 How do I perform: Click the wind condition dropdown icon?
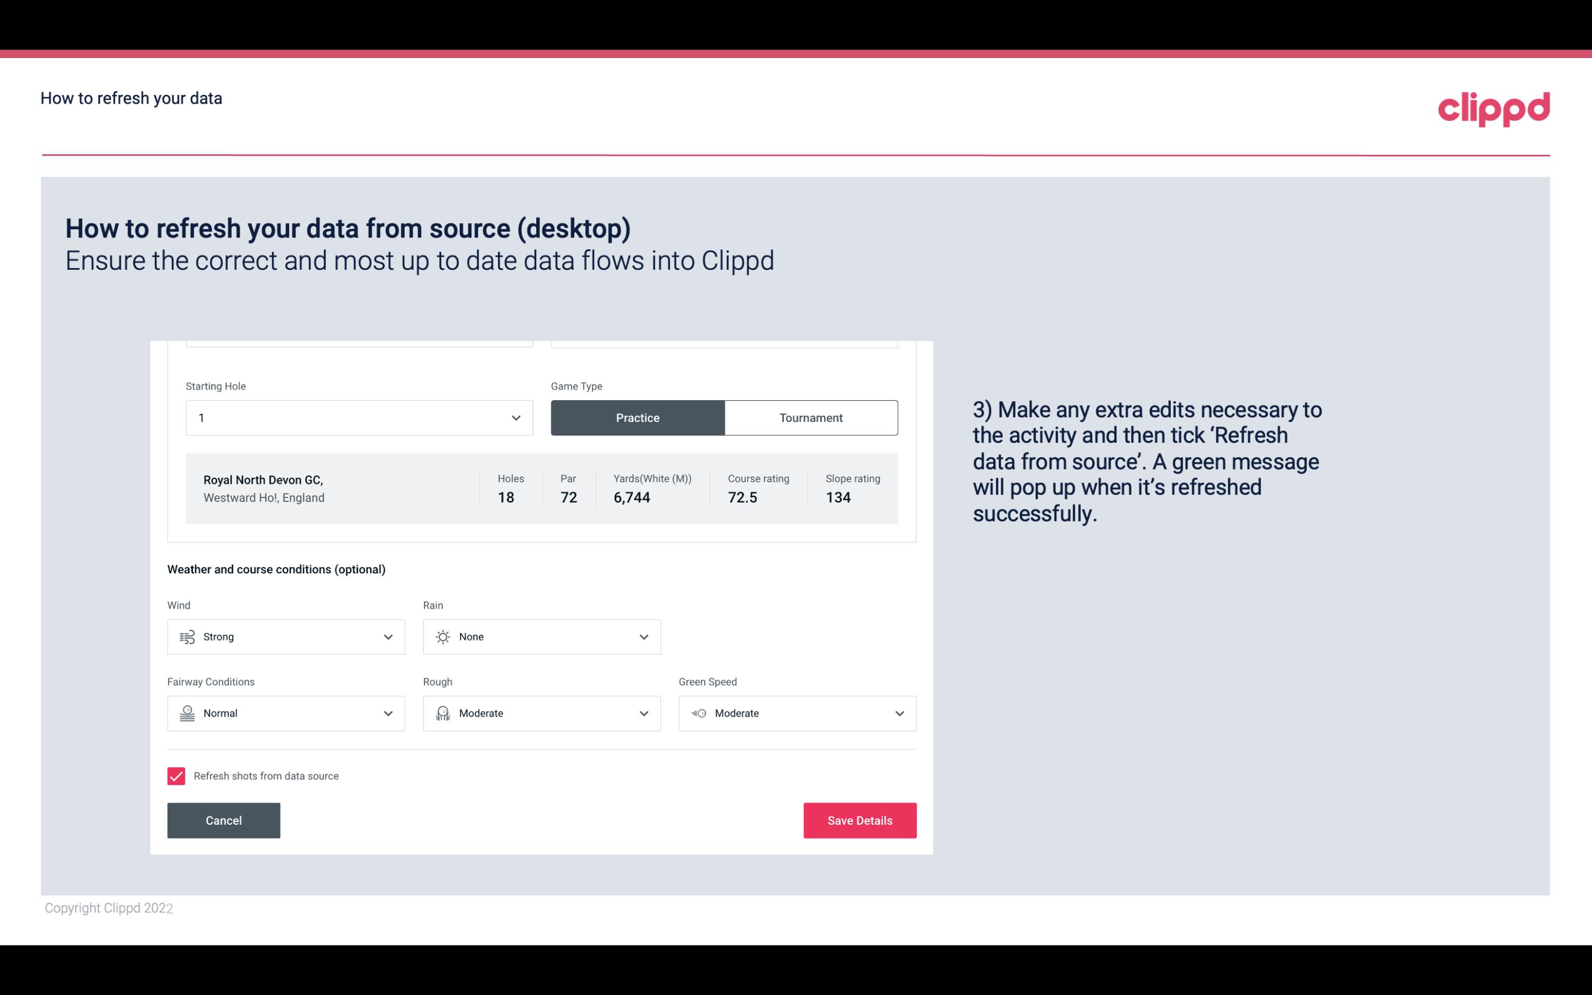tap(388, 636)
